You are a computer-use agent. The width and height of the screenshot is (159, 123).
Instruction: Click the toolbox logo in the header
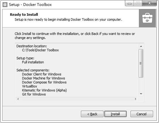[x=147, y=18]
